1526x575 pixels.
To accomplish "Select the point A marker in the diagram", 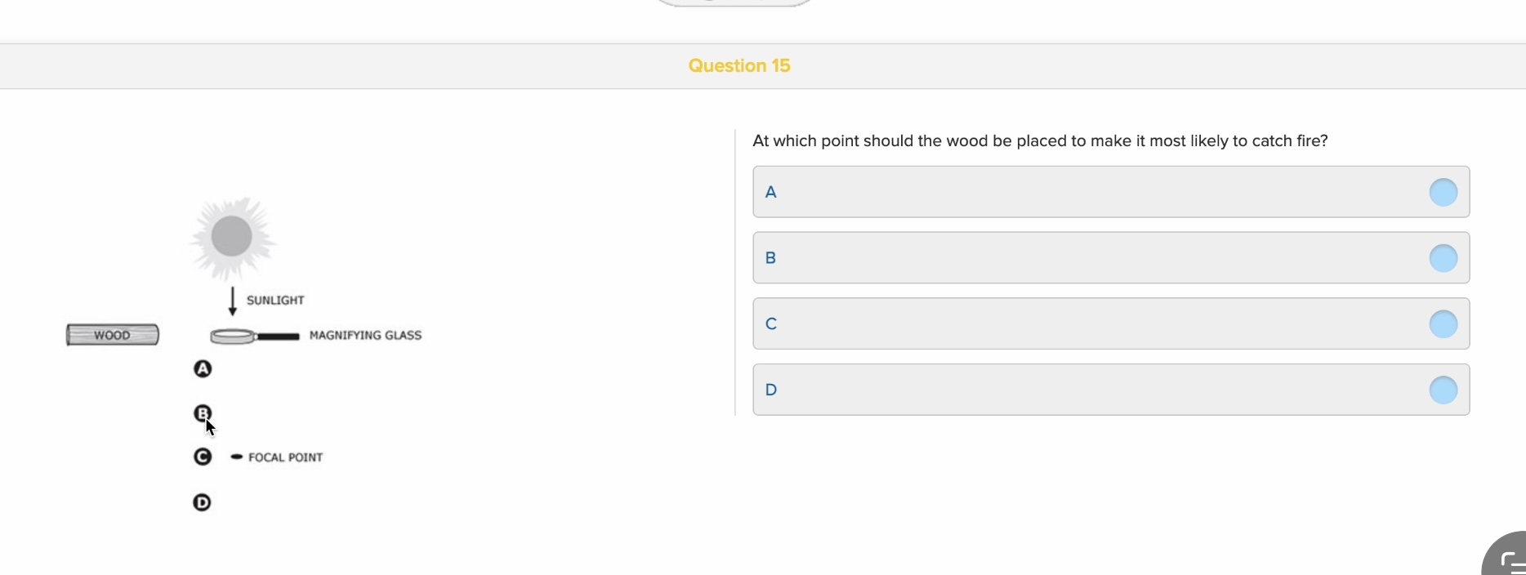I will 202,370.
